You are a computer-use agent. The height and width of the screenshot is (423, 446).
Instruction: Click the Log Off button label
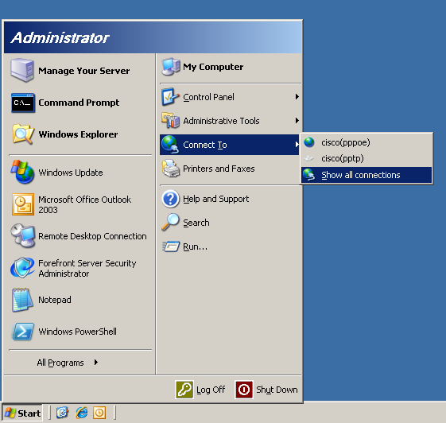tap(211, 390)
